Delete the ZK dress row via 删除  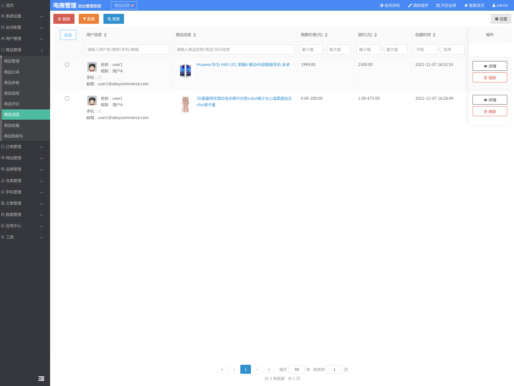click(x=490, y=111)
